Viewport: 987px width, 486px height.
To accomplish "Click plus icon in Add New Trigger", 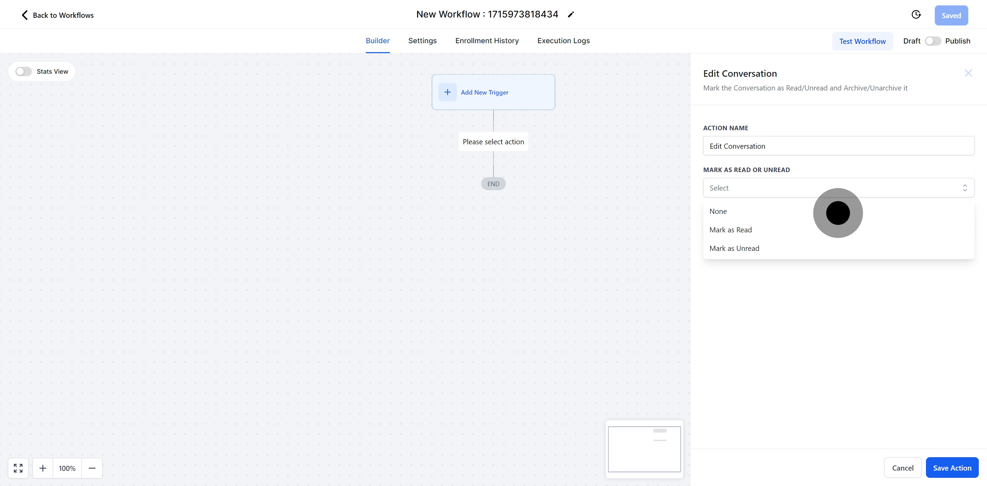I will coord(447,92).
